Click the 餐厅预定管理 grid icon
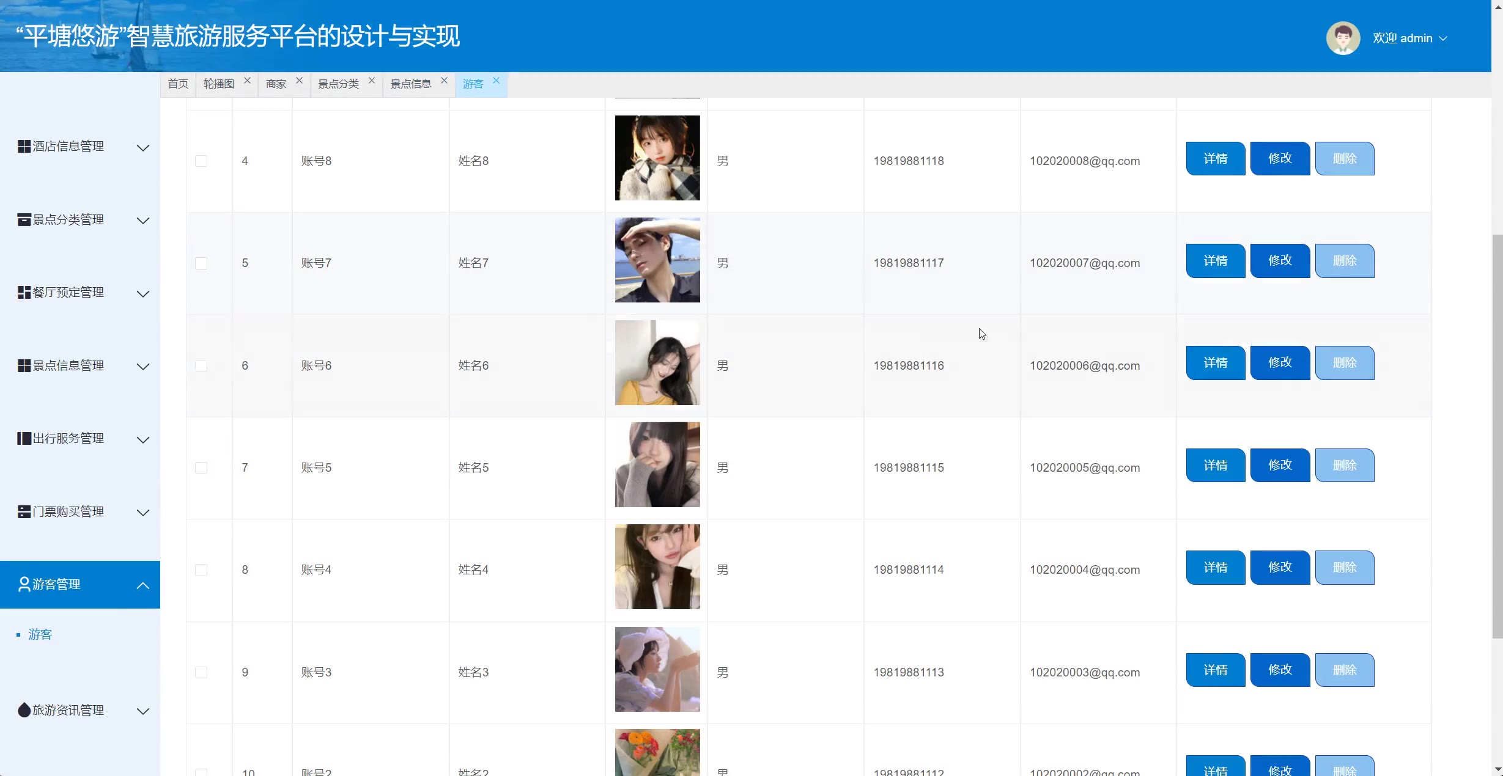This screenshot has width=1503, height=776. (x=24, y=293)
